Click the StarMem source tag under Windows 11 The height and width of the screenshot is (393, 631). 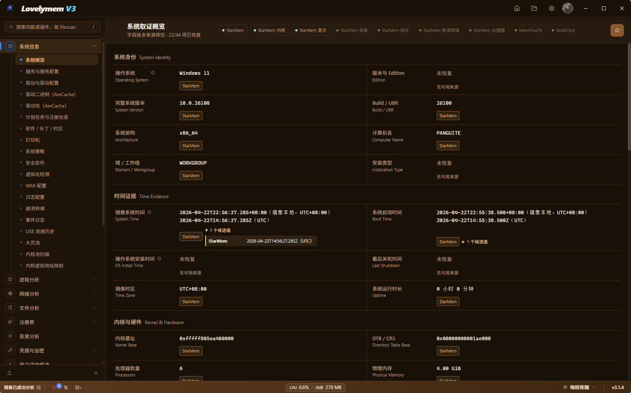point(191,86)
